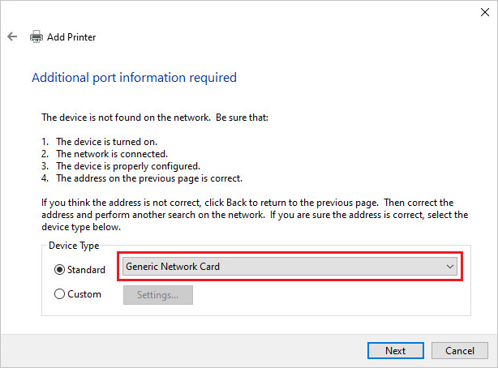Click the printer icon beside Add Printer
The image size is (498, 368).
coord(36,36)
